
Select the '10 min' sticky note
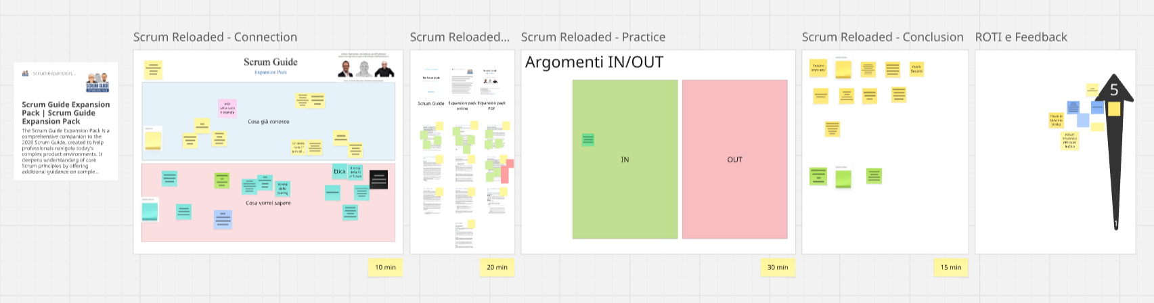(x=385, y=267)
